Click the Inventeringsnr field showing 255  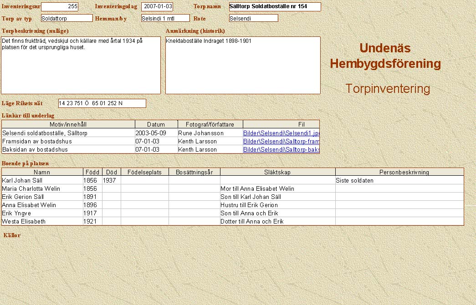pos(60,7)
